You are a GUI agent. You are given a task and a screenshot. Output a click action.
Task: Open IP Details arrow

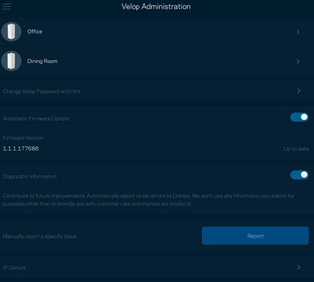(x=299, y=267)
